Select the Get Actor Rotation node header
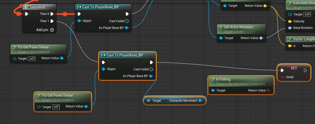Viewport: 315px width, 124px height. 238,27
